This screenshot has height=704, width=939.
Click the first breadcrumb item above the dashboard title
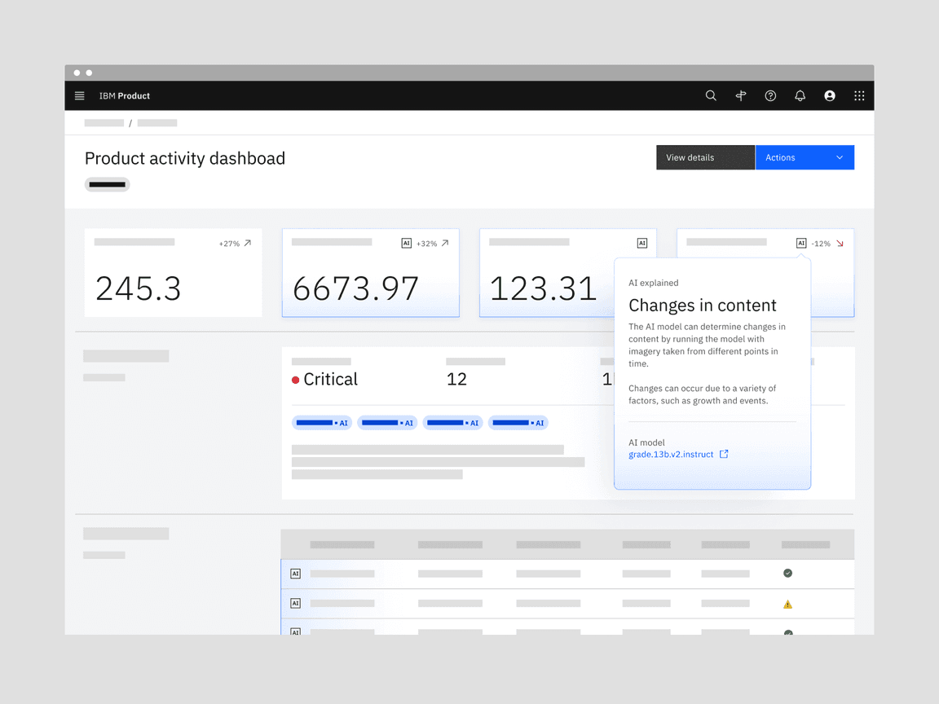pos(104,122)
